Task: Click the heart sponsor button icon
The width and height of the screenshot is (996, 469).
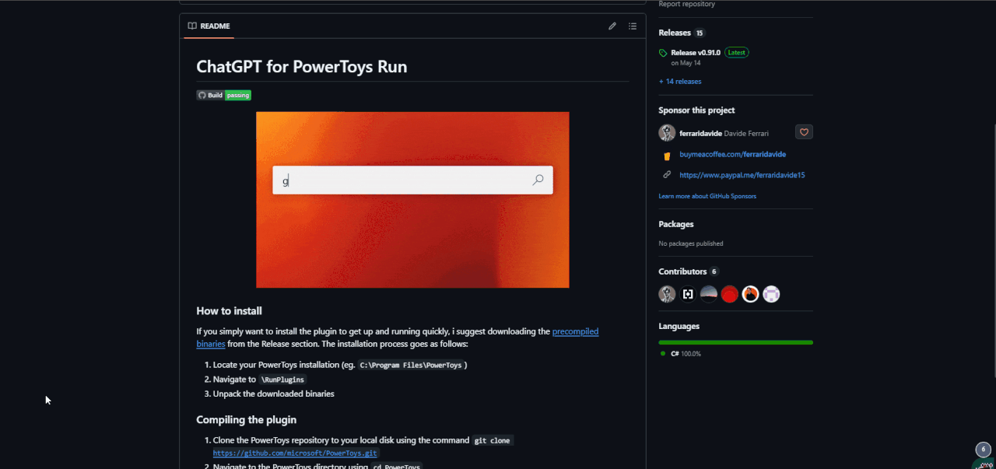Action: pyautogui.click(x=805, y=132)
